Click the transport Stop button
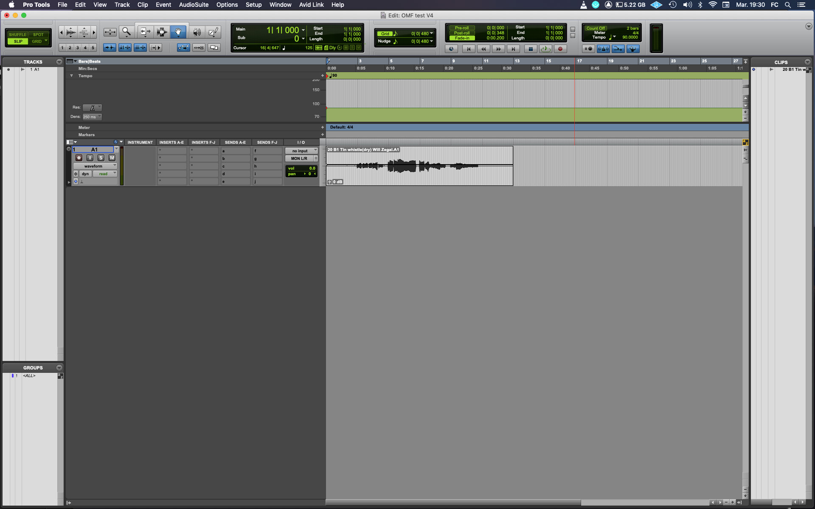815x509 pixels. point(530,49)
